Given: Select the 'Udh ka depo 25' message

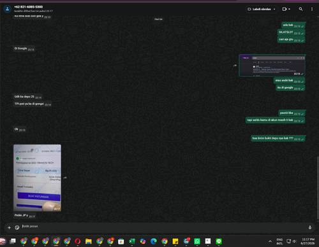Looking at the screenshot, I should [x=27, y=97].
